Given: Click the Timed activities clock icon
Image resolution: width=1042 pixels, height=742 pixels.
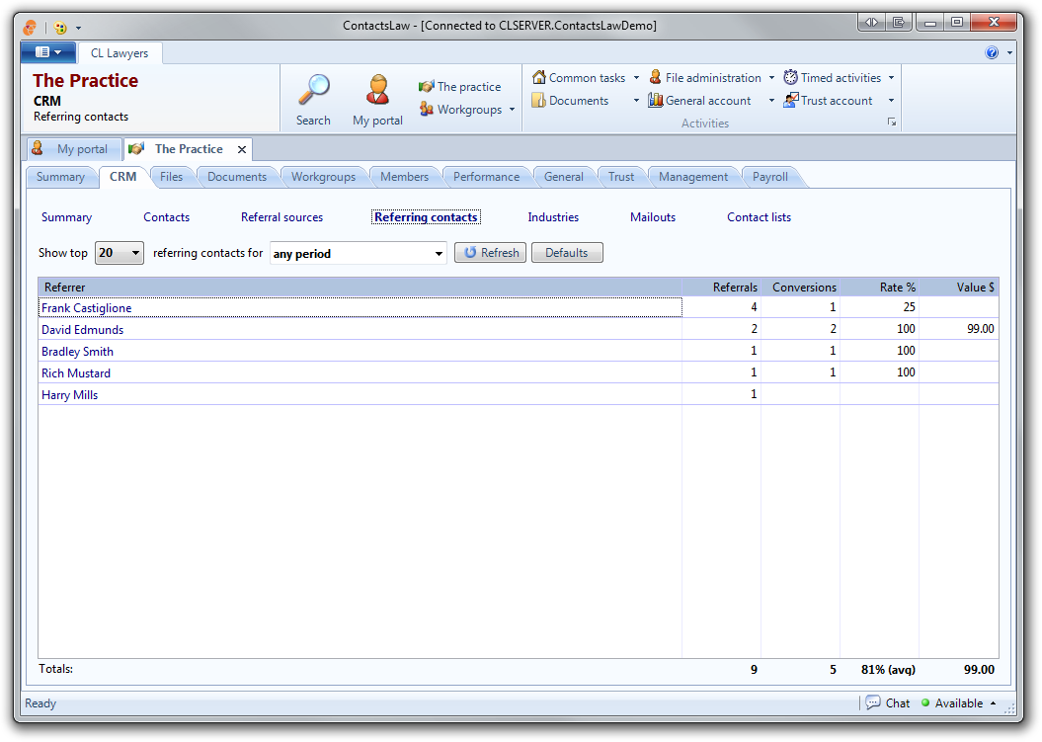Looking at the screenshot, I should pyautogui.click(x=790, y=78).
